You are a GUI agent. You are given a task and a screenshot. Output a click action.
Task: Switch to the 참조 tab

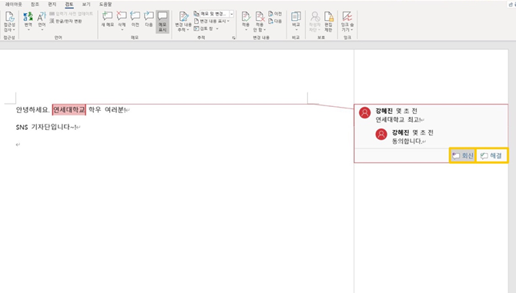coord(35,5)
